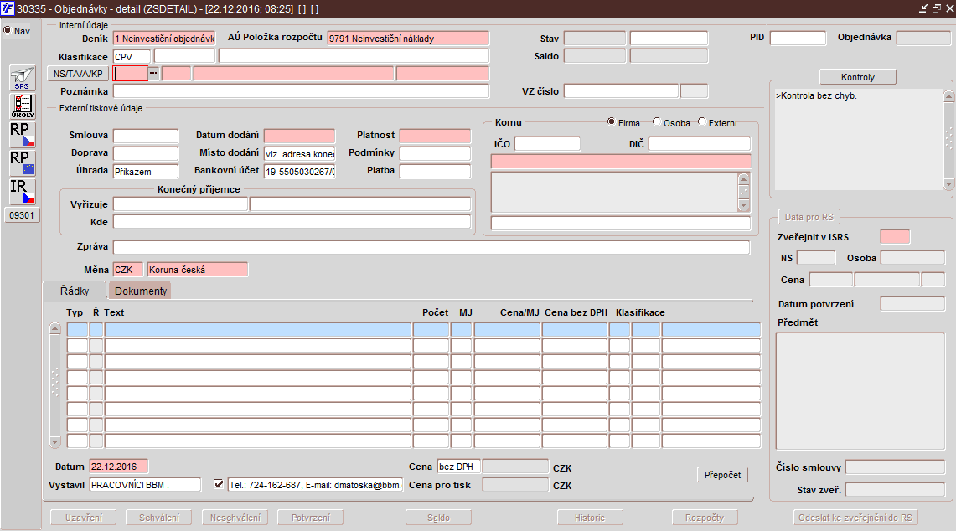Viewport: 956px width, 531px height.
Task: Open the SPS plane icon
Action: 23,79
